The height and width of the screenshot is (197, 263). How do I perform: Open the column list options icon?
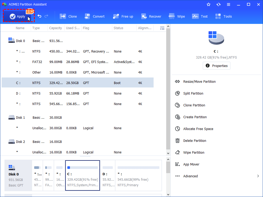tap(162, 28)
